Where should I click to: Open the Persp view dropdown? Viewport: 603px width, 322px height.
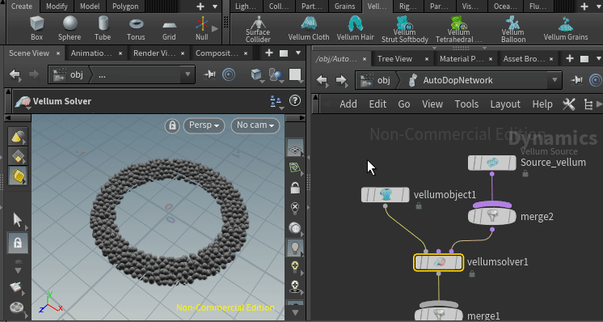(204, 125)
